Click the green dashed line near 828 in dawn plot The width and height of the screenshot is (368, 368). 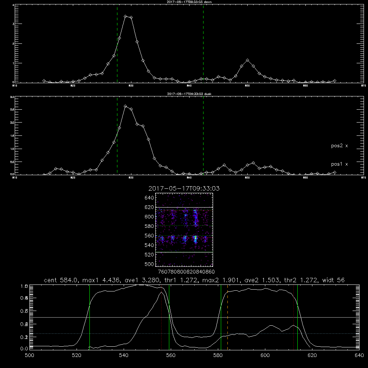tap(117, 44)
